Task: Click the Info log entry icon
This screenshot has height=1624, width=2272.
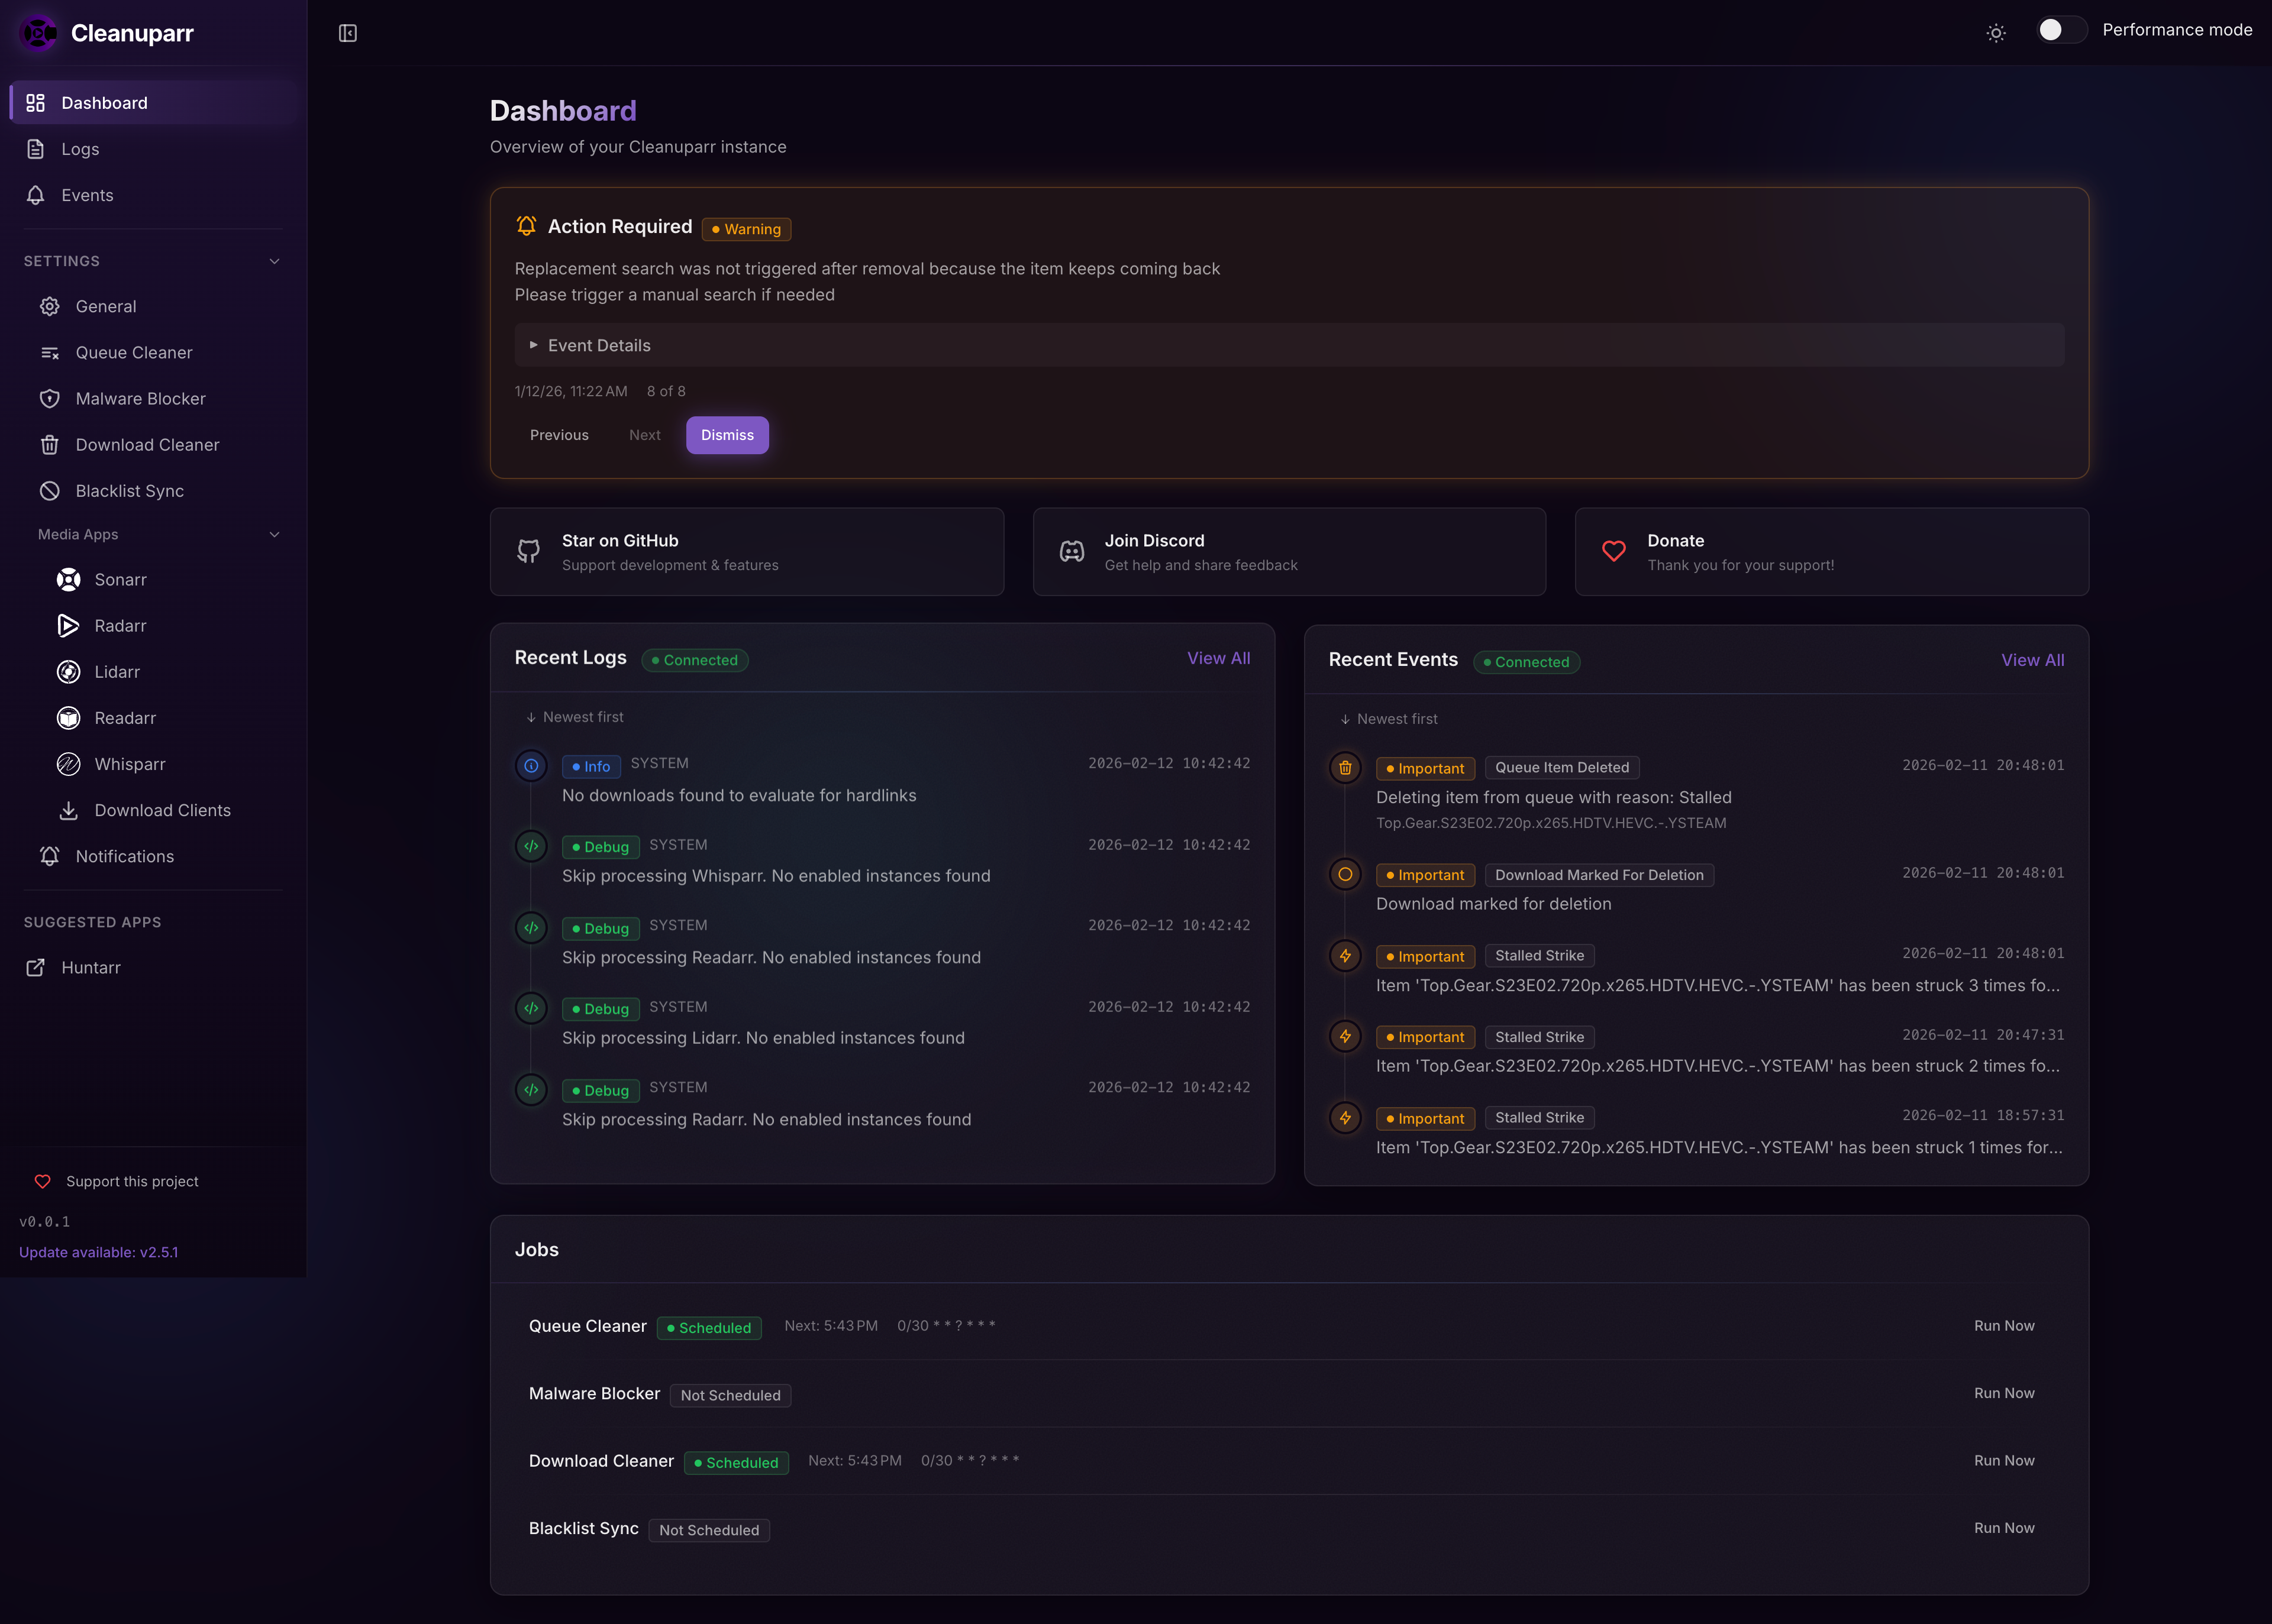Action: [x=531, y=766]
